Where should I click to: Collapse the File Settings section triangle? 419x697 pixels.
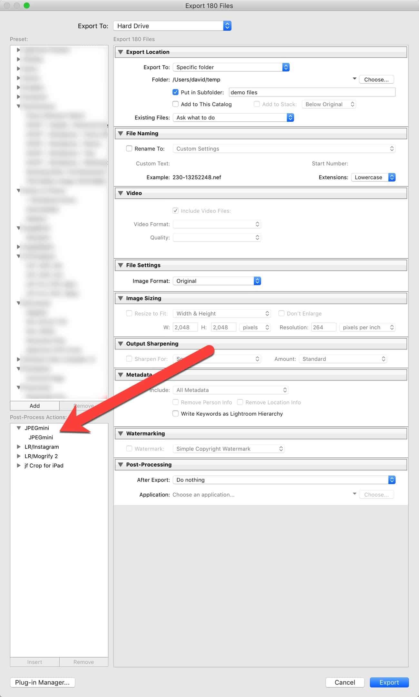pos(121,265)
